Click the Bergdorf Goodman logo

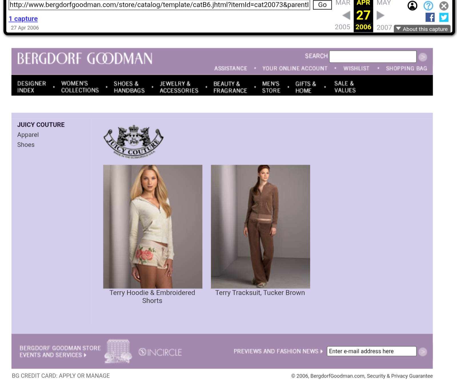[x=85, y=59]
